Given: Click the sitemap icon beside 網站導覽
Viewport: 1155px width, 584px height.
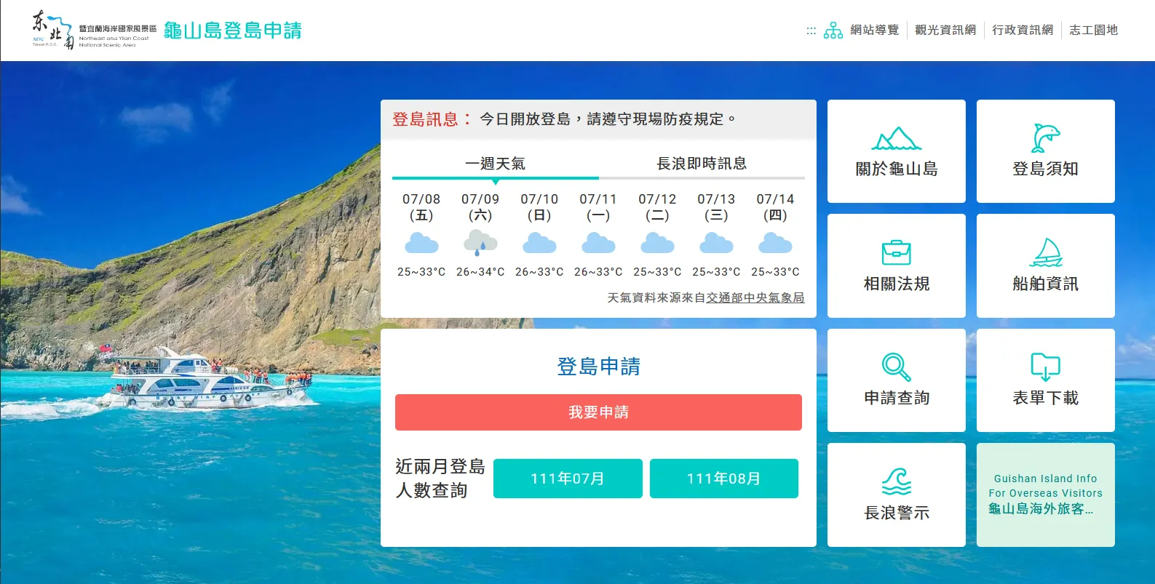Looking at the screenshot, I should tap(833, 31).
